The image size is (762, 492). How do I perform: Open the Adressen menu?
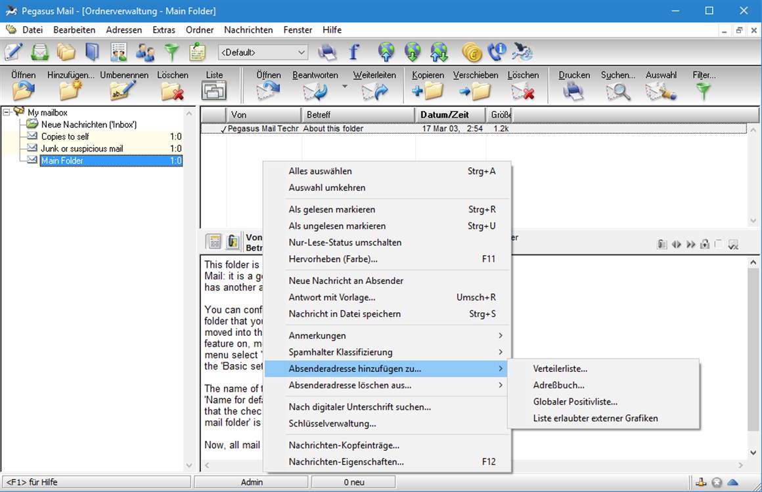point(124,30)
